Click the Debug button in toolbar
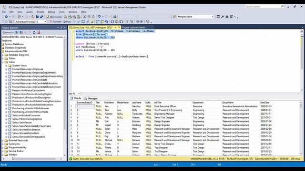 (67, 22)
